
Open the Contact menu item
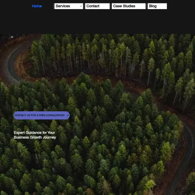click(97, 6)
